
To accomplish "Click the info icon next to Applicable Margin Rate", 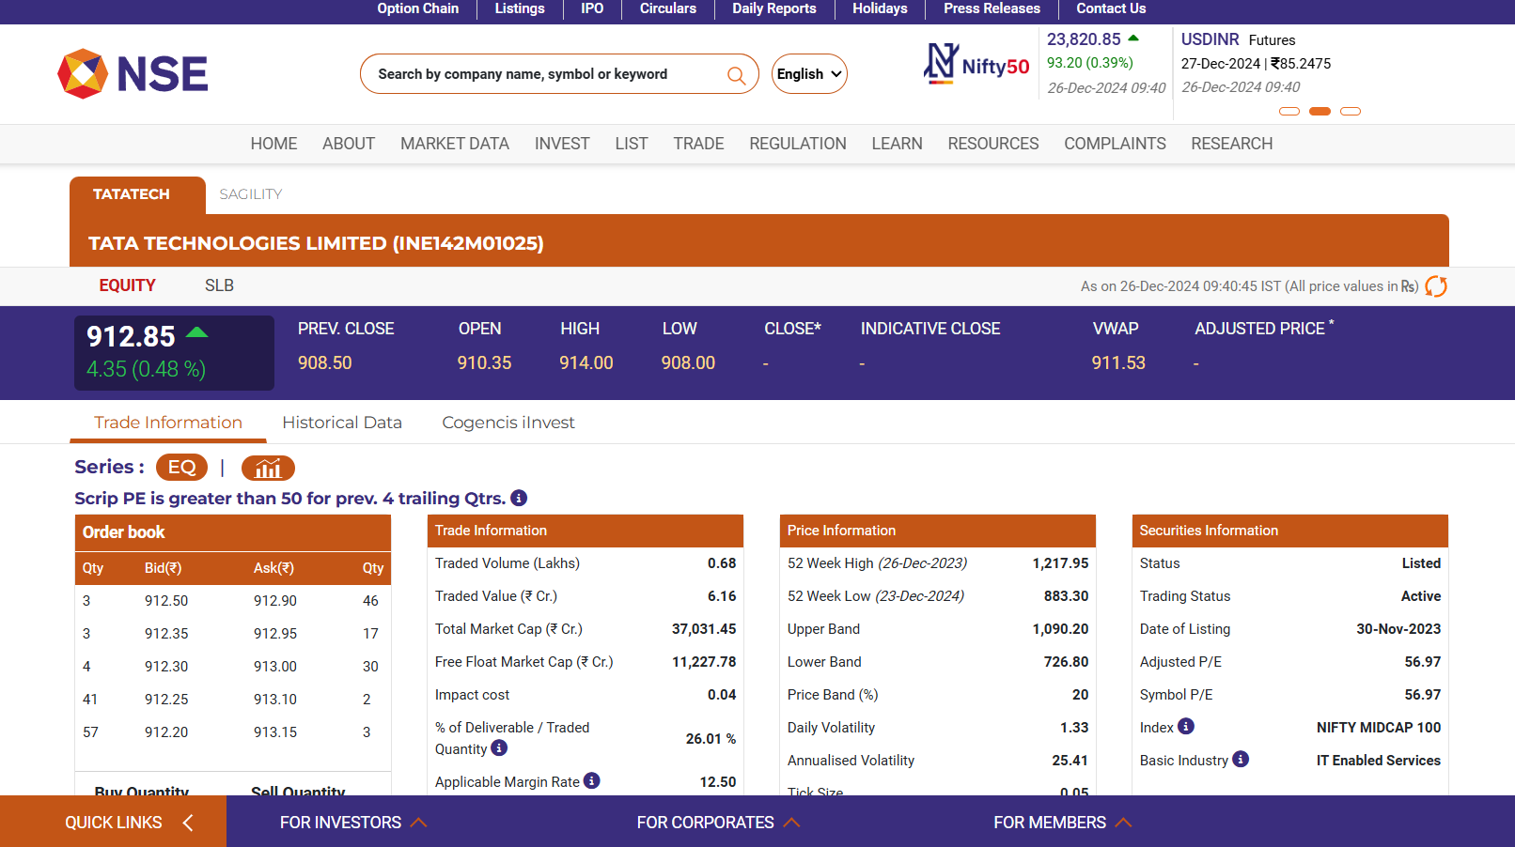I will (591, 780).
